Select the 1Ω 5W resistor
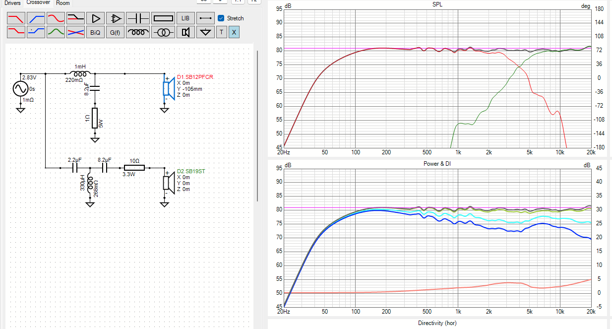The width and height of the screenshot is (612, 329). click(95, 118)
